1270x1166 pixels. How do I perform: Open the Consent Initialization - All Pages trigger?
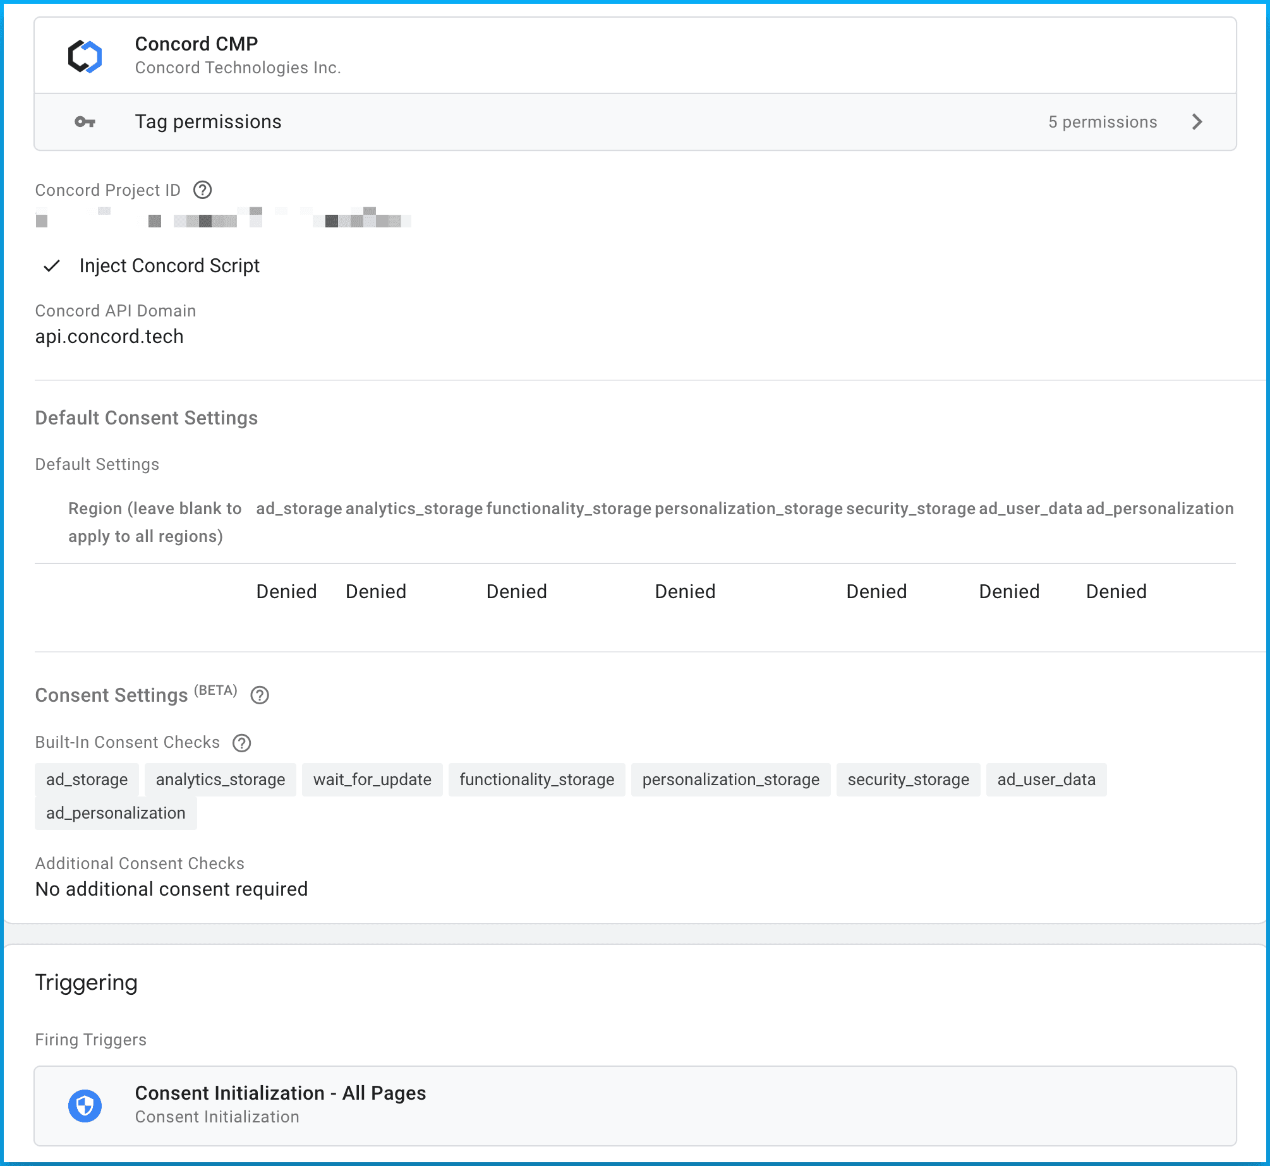tap(281, 1093)
